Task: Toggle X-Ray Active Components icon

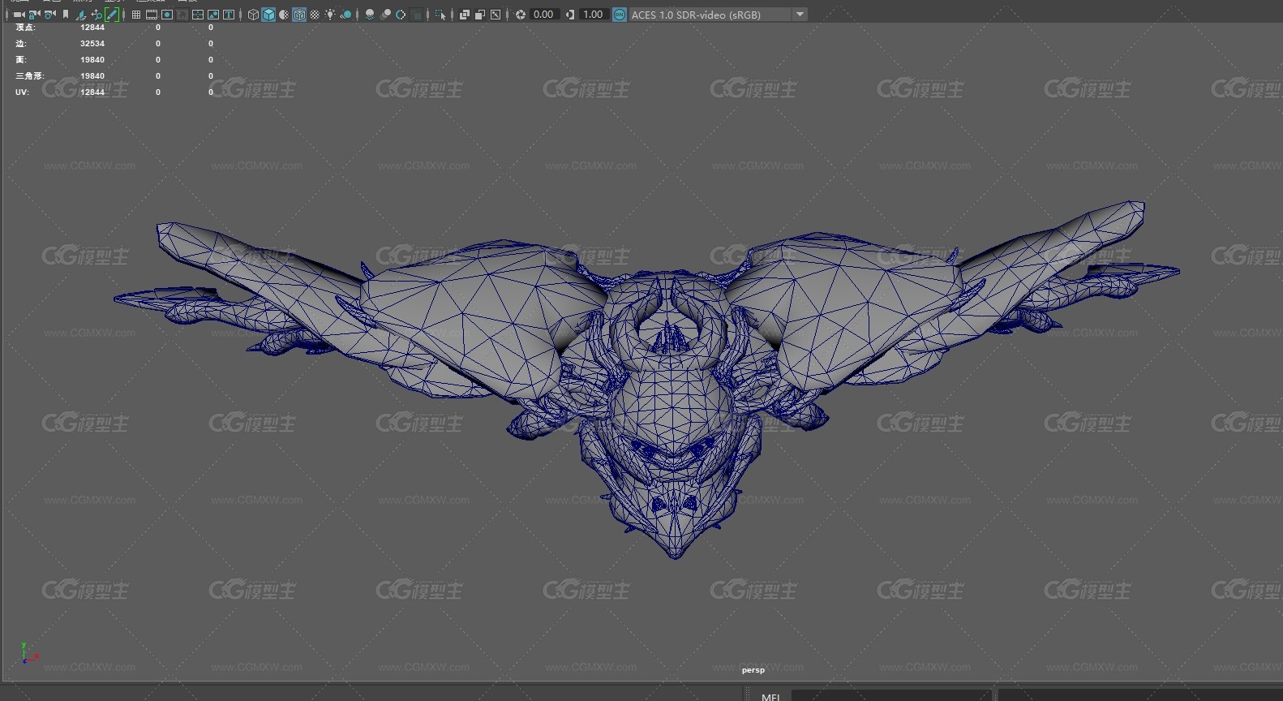Action: tap(480, 15)
